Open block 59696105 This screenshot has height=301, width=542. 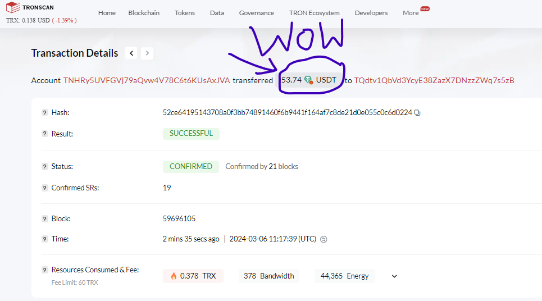pos(179,219)
